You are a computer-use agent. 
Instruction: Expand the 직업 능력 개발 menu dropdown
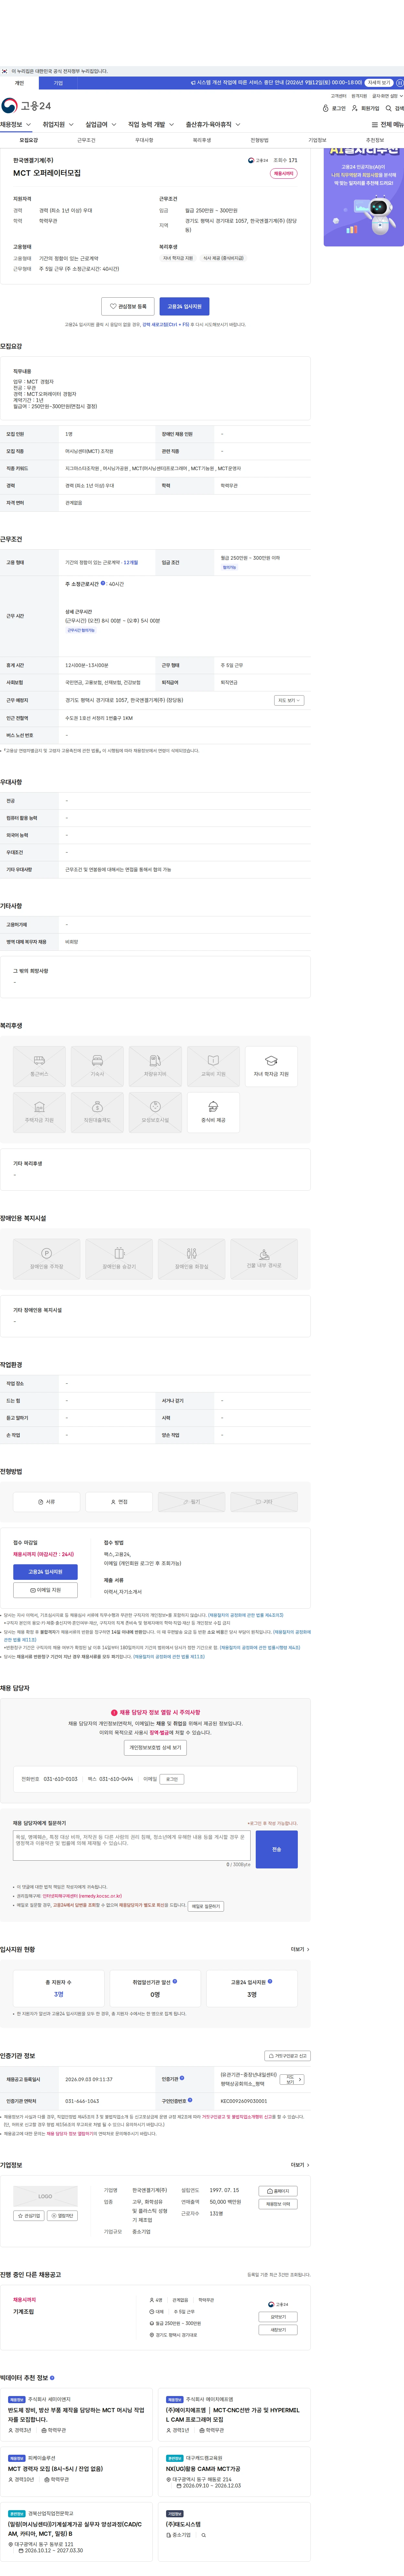[151, 125]
